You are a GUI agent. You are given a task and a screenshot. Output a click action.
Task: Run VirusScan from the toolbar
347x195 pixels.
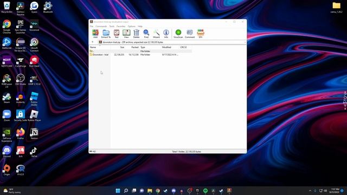pos(178,34)
